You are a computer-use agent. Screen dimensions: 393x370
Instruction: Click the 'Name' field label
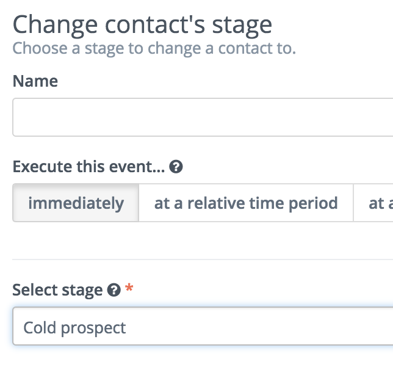(35, 81)
